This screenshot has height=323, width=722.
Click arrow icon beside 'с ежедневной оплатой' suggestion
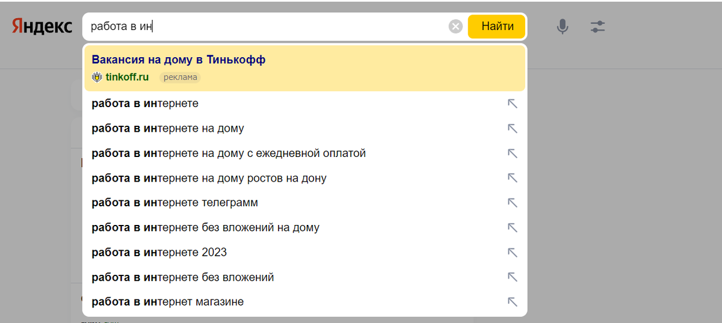(513, 153)
